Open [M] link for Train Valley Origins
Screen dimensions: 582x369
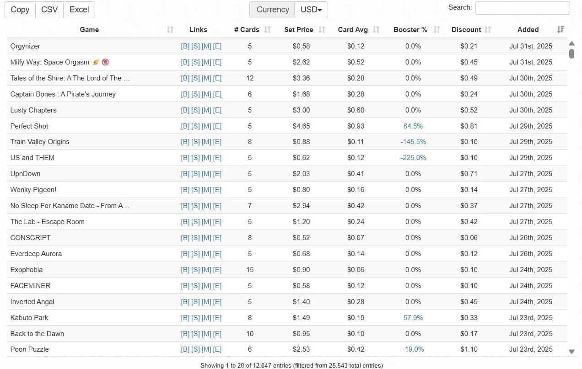(x=206, y=142)
